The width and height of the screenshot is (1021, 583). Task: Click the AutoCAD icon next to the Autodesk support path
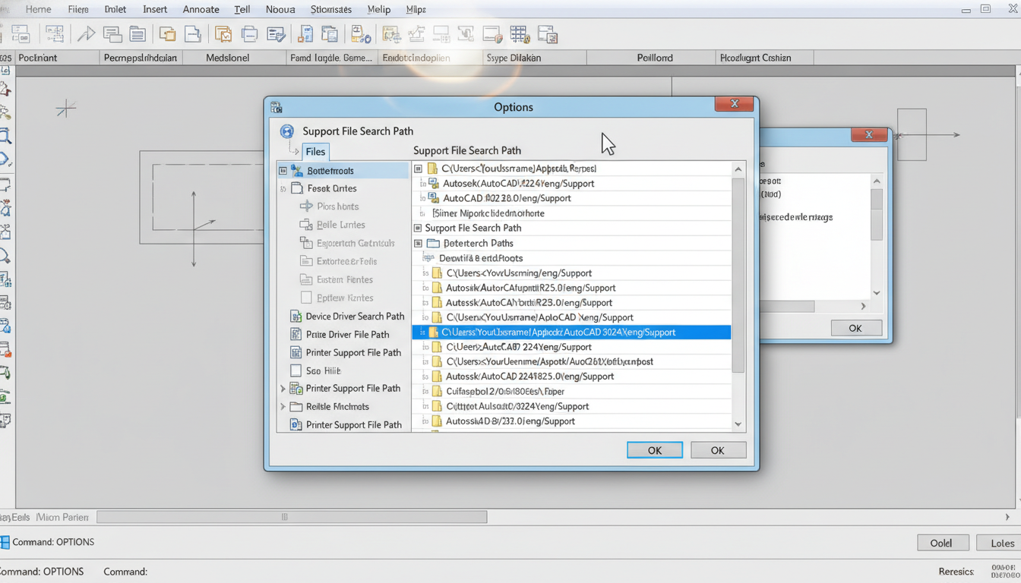pyautogui.click(x=434, y=183)
